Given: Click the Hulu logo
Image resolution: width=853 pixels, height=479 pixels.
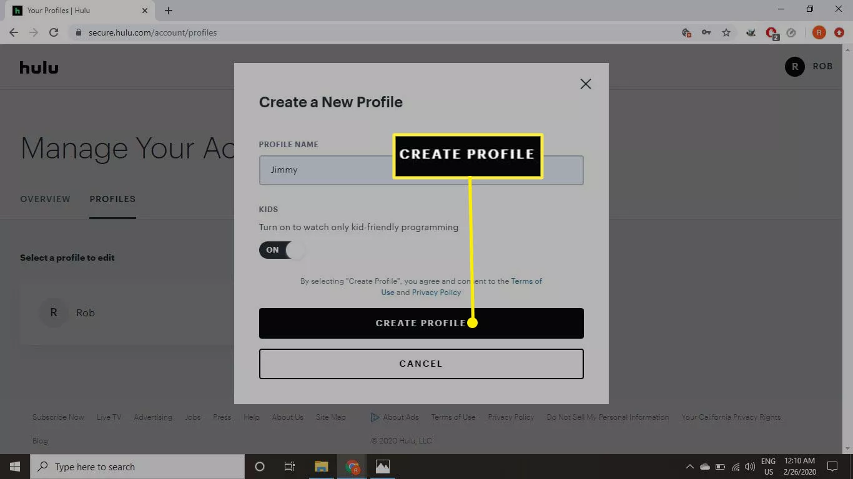Looking at the screenshot, I should tap(39, 67).
